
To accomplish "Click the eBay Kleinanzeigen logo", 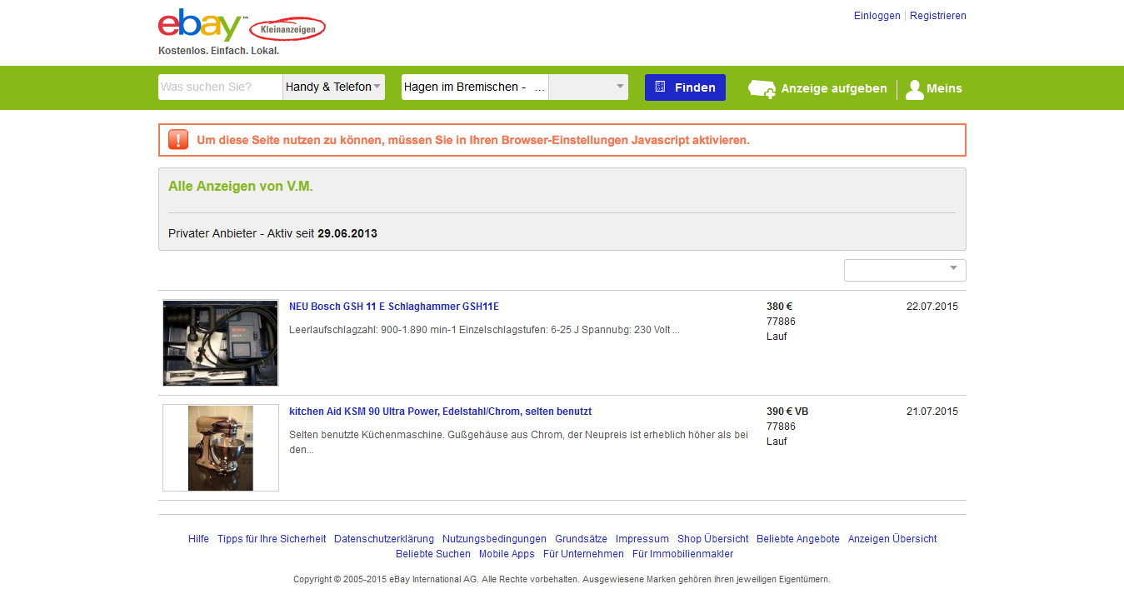I will click(242, 26).
